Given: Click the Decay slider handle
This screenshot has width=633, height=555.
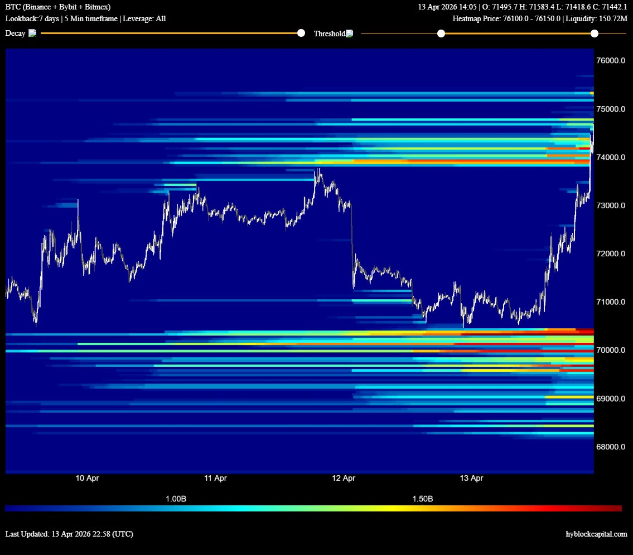Looking at the screenshot, I should (301, 34).
